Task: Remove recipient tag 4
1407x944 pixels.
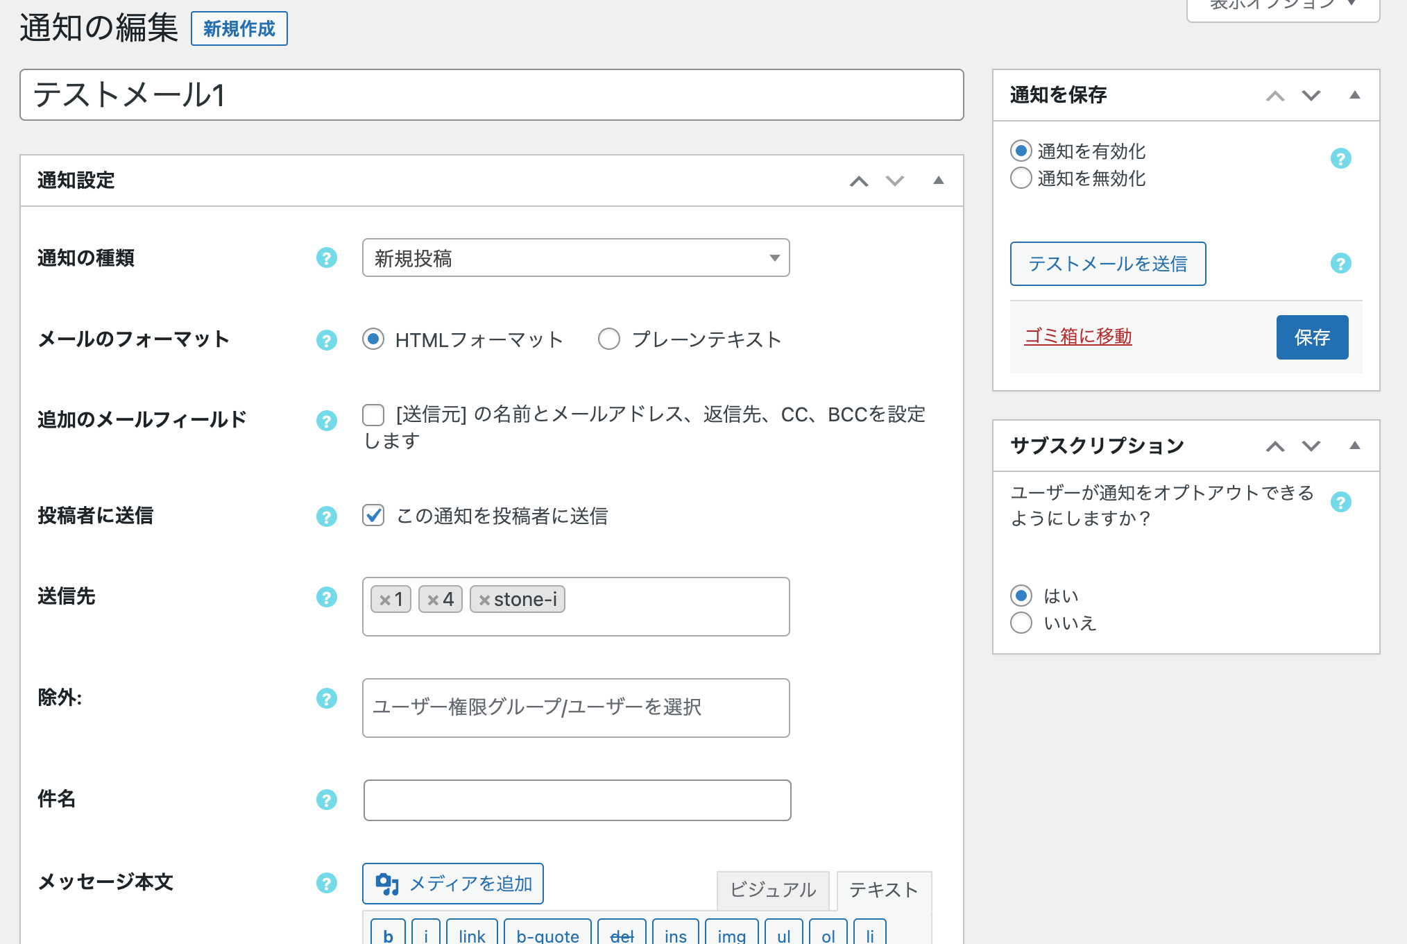Action: coord(432,600)
